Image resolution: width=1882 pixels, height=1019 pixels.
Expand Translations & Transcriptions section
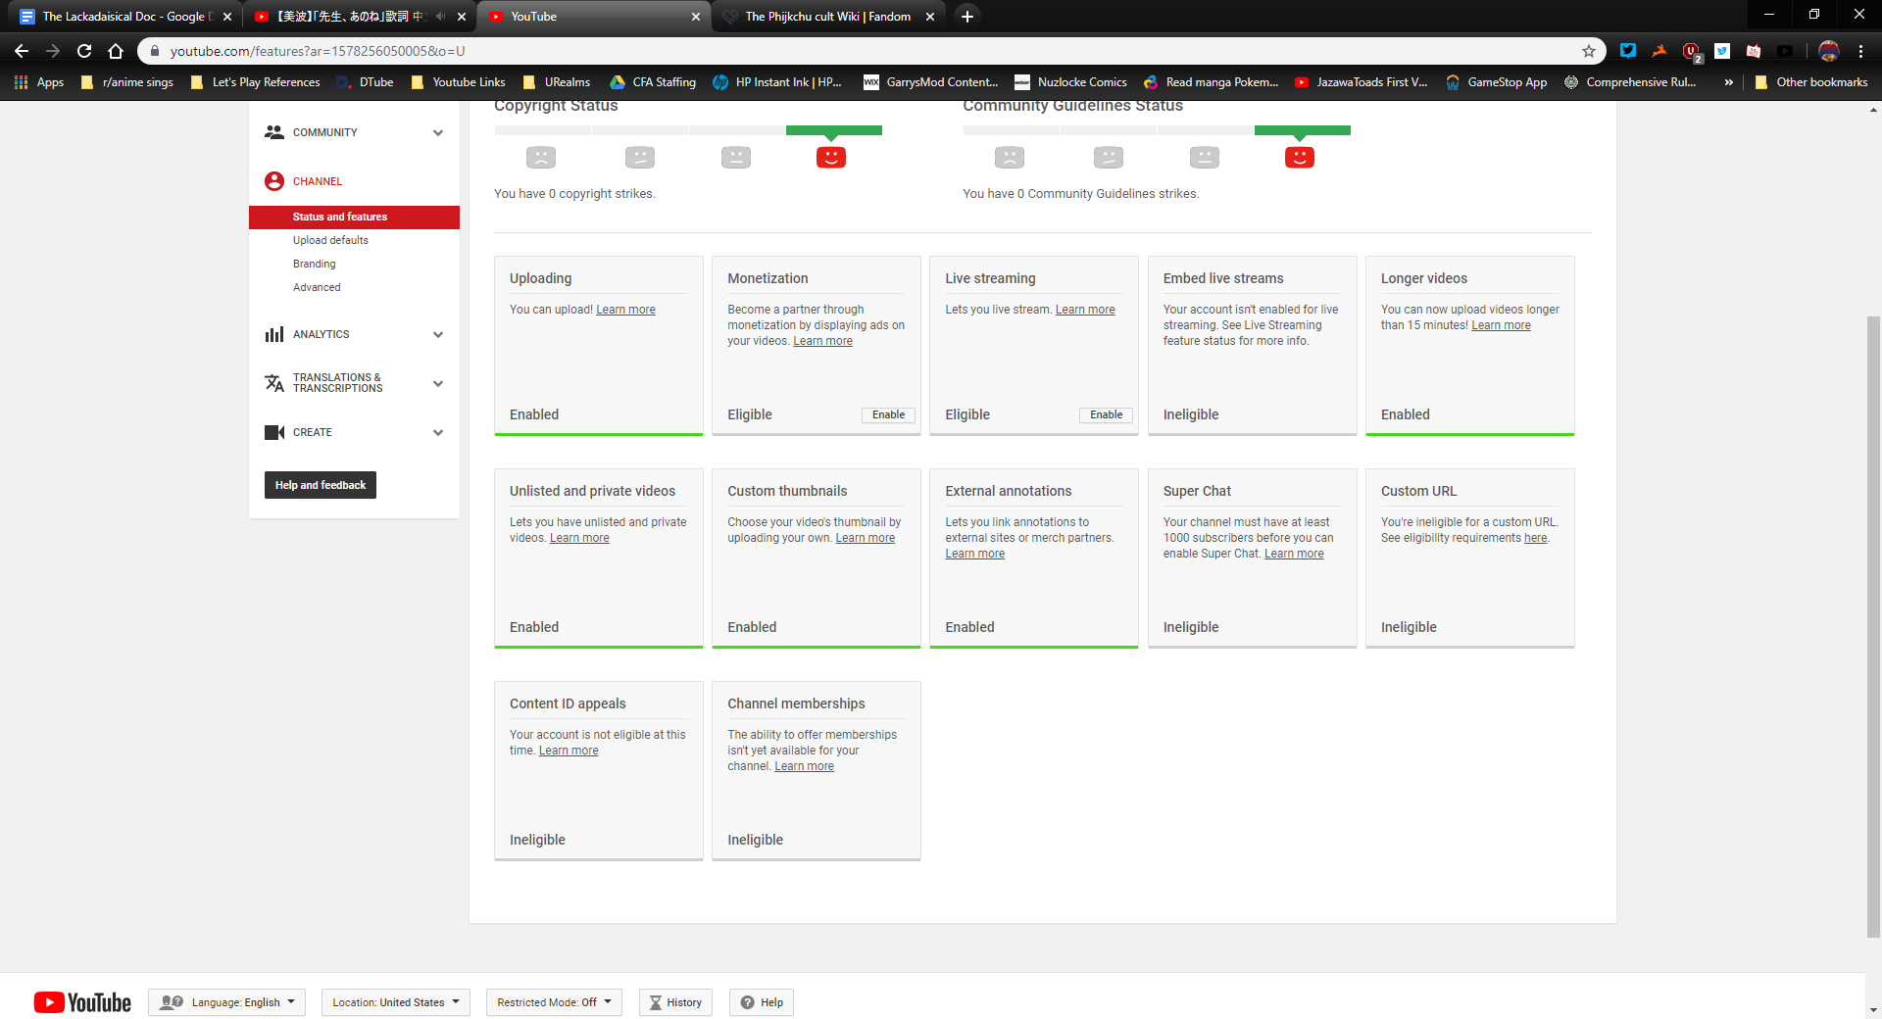pos(438,383)
